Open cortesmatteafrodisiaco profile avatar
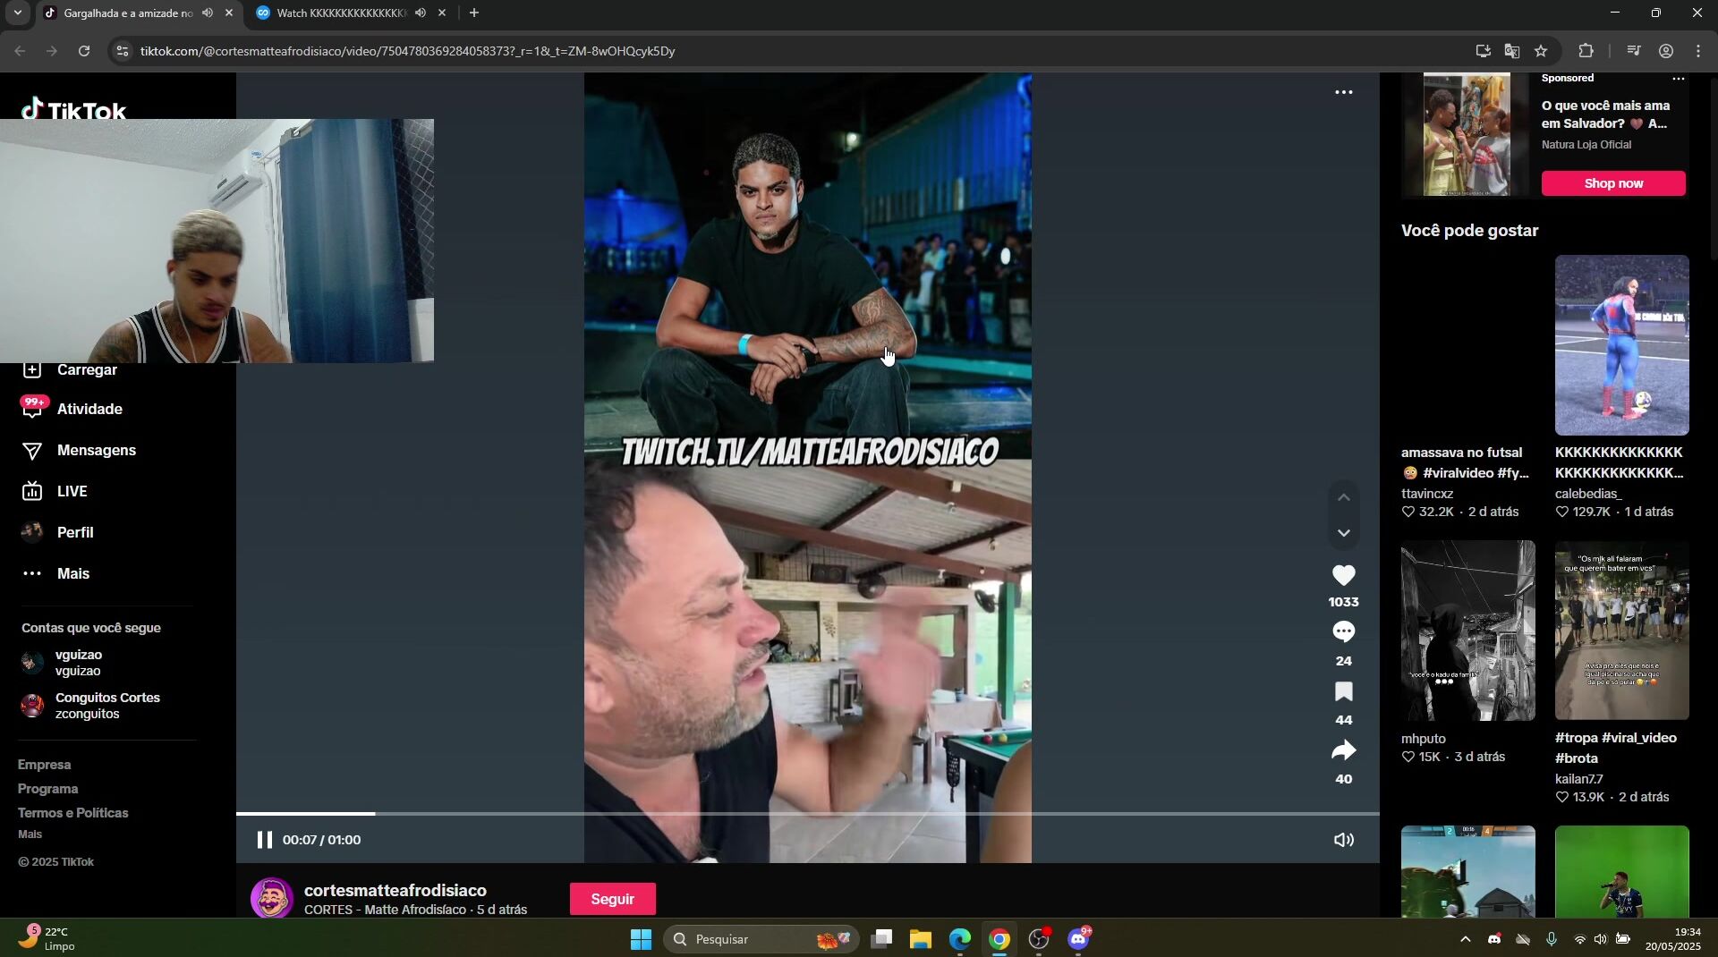1718x957 pixels. pyautogui.click(x=272, y=898)
